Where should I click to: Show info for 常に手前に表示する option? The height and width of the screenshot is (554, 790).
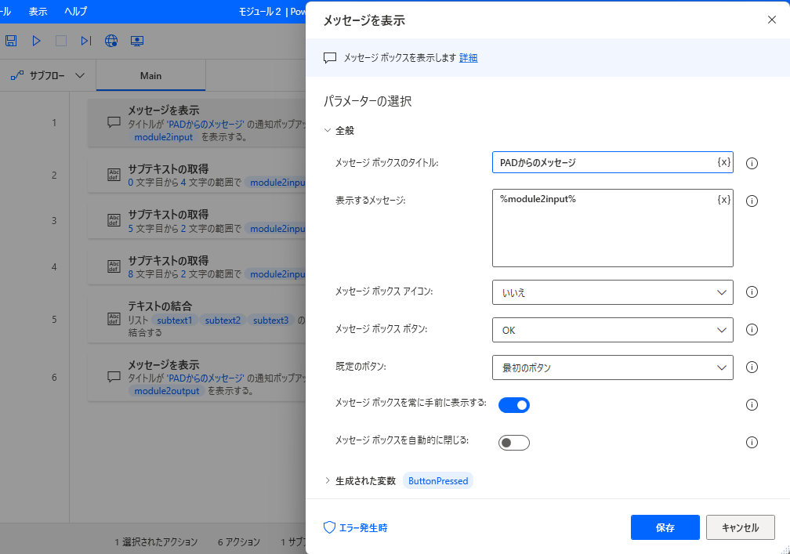pos(752,405)
